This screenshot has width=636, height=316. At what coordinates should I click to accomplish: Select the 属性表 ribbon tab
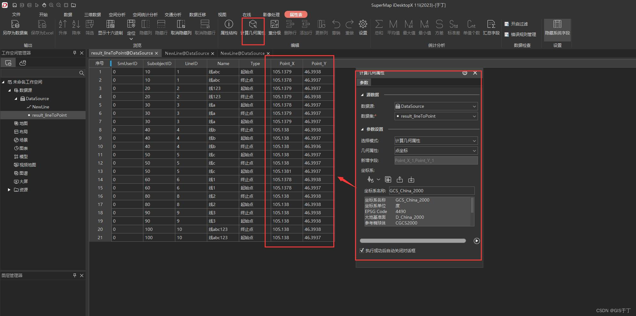coord(296,15)
